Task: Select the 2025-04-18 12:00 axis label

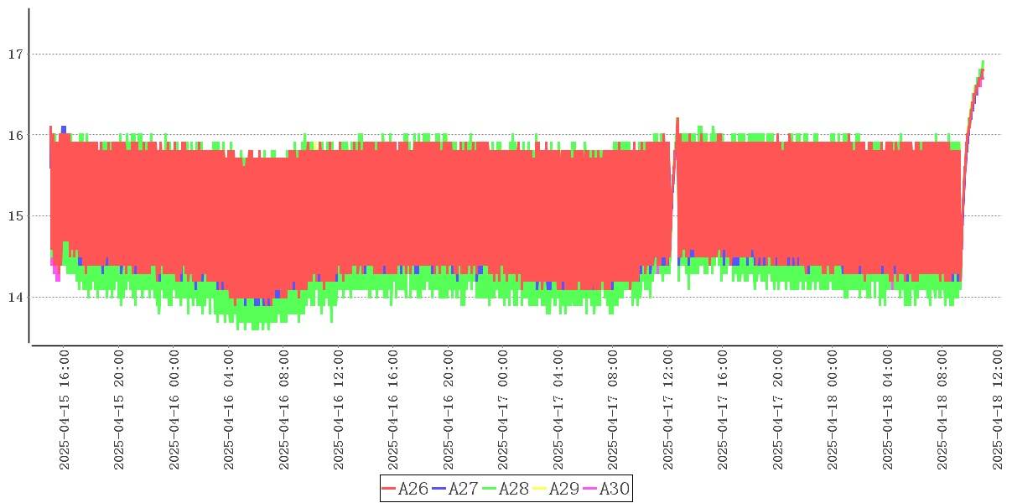Action: coord(998,410)
